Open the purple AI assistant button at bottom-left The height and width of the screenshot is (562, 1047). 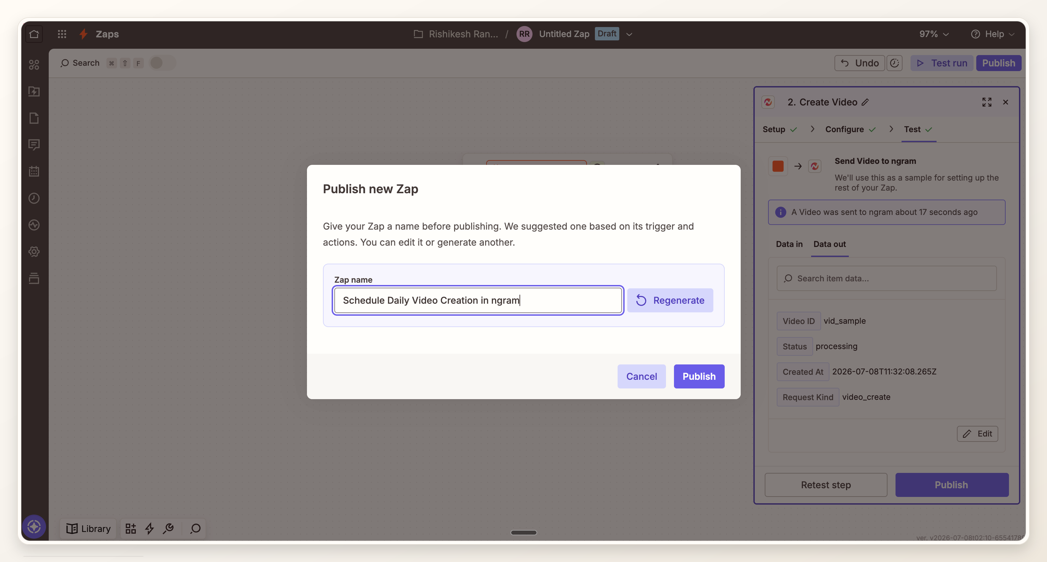[34, 527]
